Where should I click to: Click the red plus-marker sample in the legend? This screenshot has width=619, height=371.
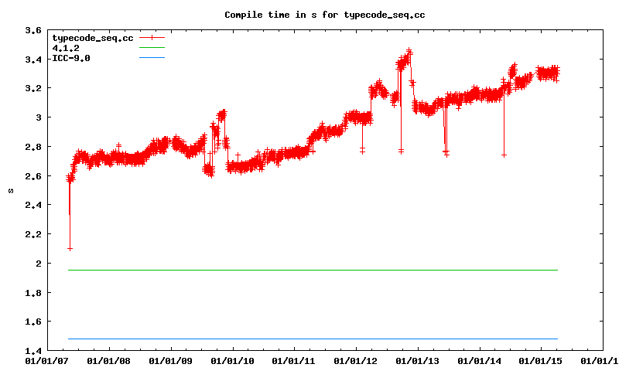coord(152,37)
